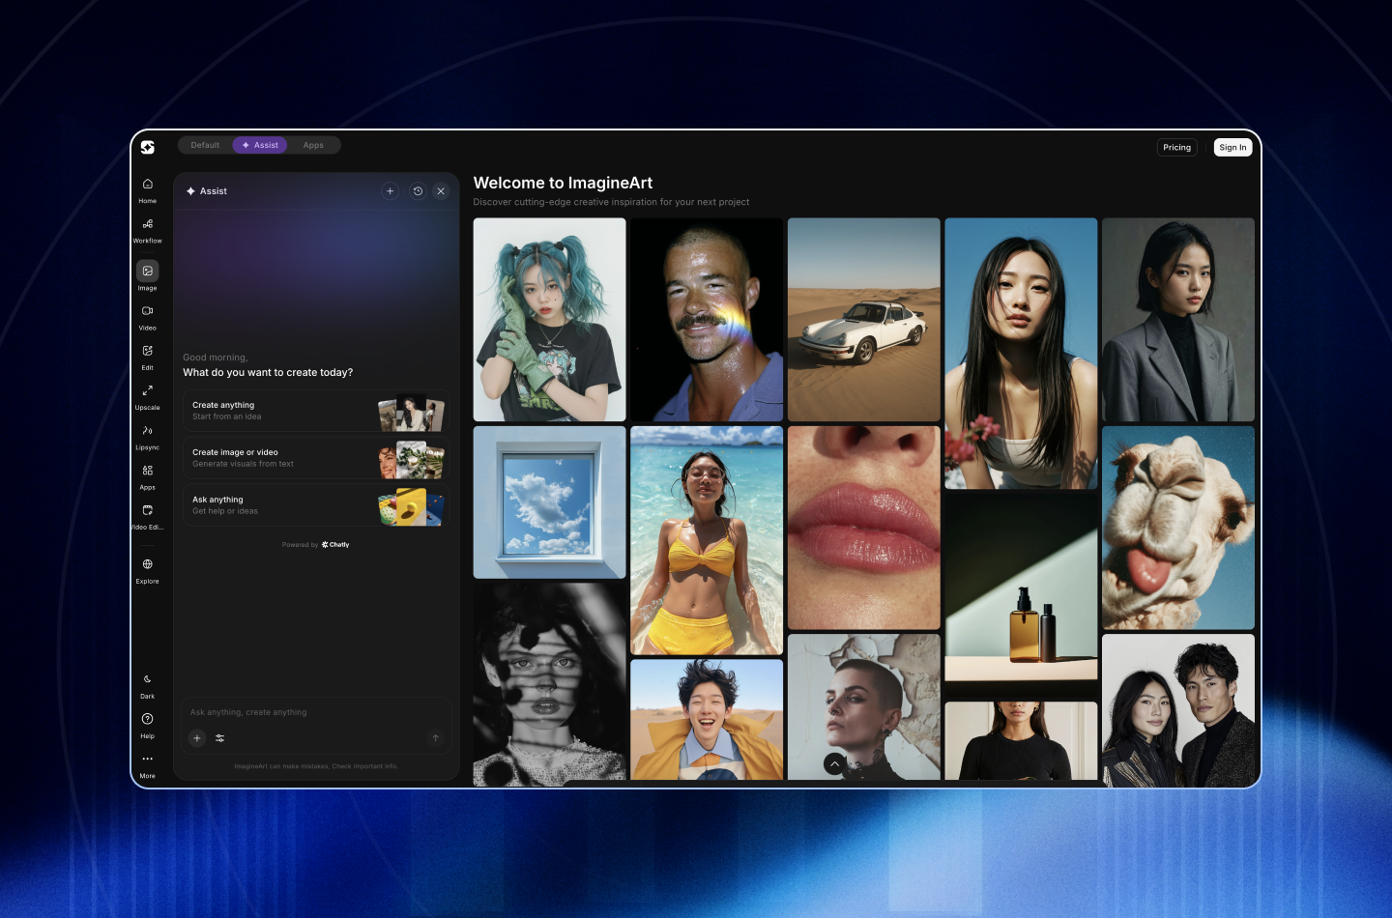Toggle Dark mode in sidebar
The width and height of the screenshot is (1392, 918).
click(x=147, y=680)
